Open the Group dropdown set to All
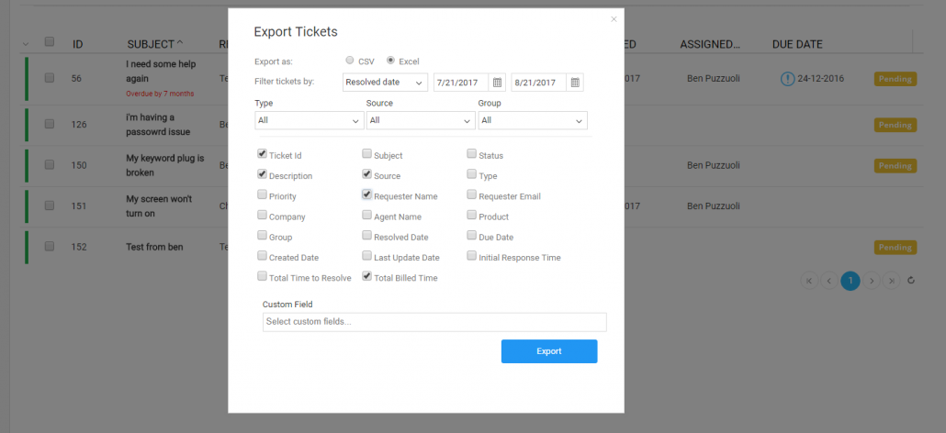 (533, 120)
